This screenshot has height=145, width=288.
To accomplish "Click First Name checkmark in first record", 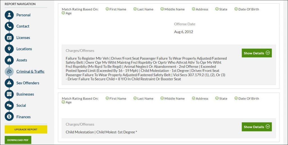I will click(107, 9).
